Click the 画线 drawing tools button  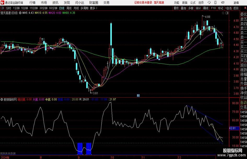[x=206, y=8]
